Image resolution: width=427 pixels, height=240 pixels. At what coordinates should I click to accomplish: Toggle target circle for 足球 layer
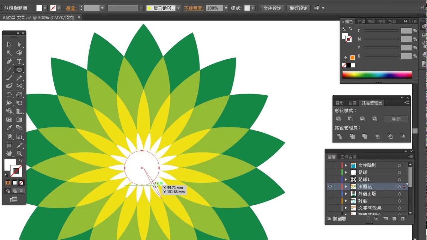point(399,172)
